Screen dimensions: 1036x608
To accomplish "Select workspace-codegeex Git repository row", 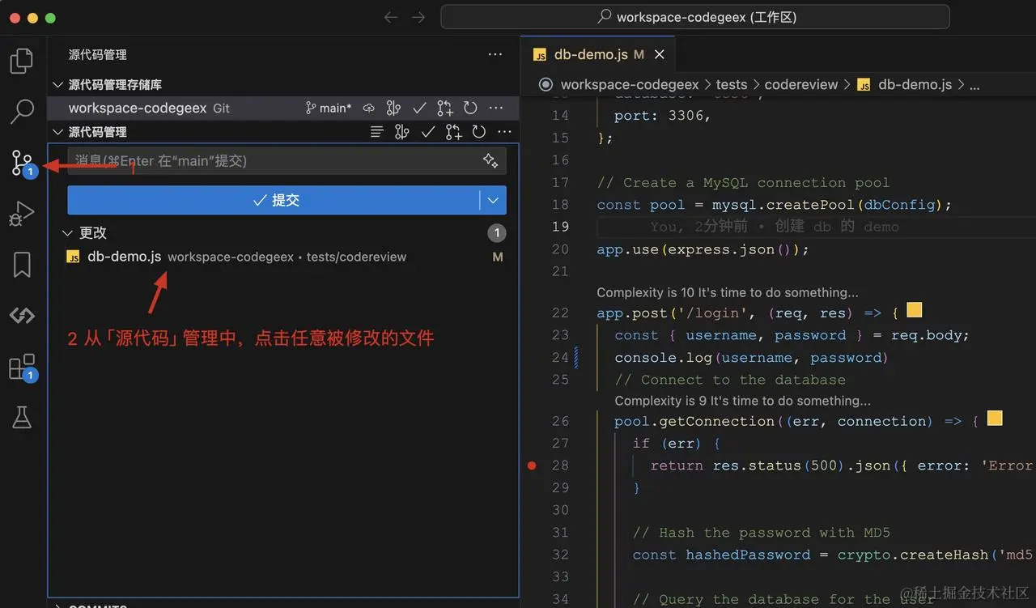I will click(282, 108).
